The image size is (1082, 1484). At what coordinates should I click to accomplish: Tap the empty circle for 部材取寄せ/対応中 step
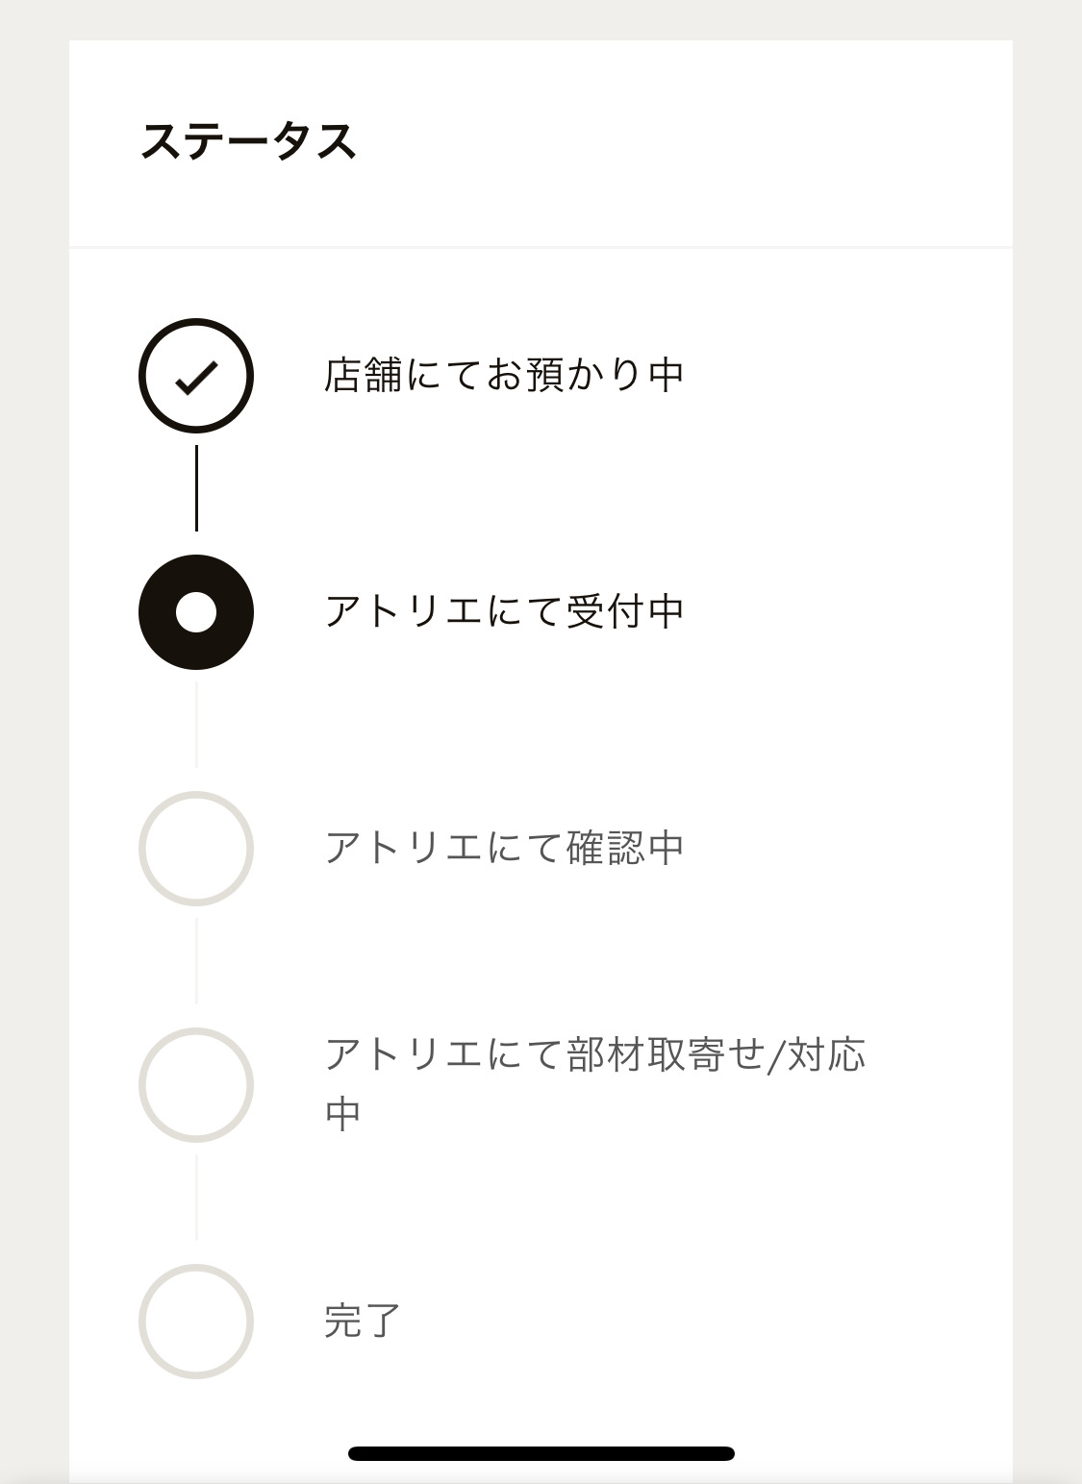coord(196,1085)
